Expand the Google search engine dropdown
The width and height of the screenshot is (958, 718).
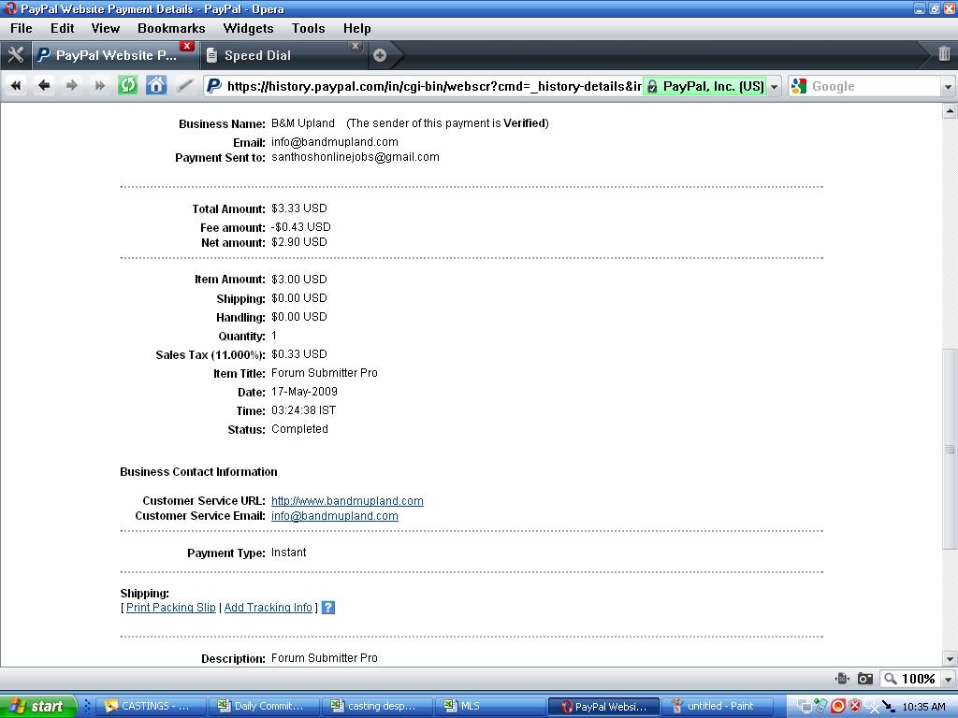pyautogui.click(x=948, y=87)
